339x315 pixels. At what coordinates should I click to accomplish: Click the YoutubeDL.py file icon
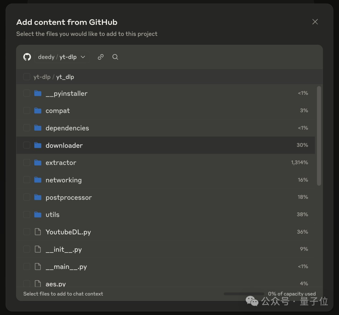click(38, 232)
